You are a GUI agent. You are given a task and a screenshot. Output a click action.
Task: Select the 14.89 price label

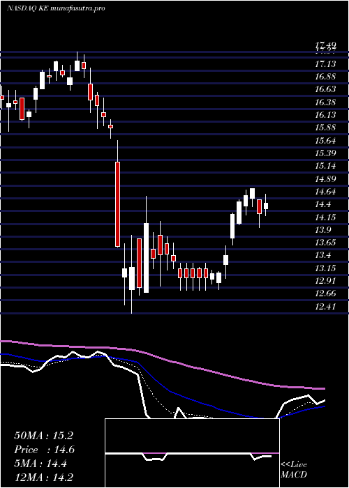(x=325, y=179)
